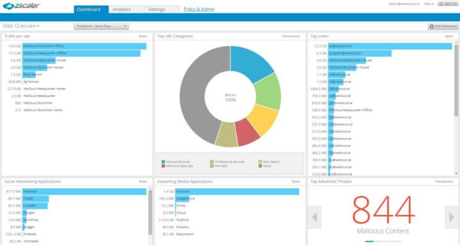
Task: Open the Timeframe Seven Days dropdown
Action: [101, 26]
